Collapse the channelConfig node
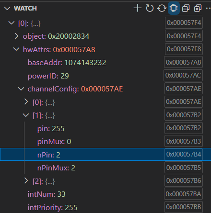The width and height of the screenshot is (211, 213). pyautogui.click(x=21, y=89)
